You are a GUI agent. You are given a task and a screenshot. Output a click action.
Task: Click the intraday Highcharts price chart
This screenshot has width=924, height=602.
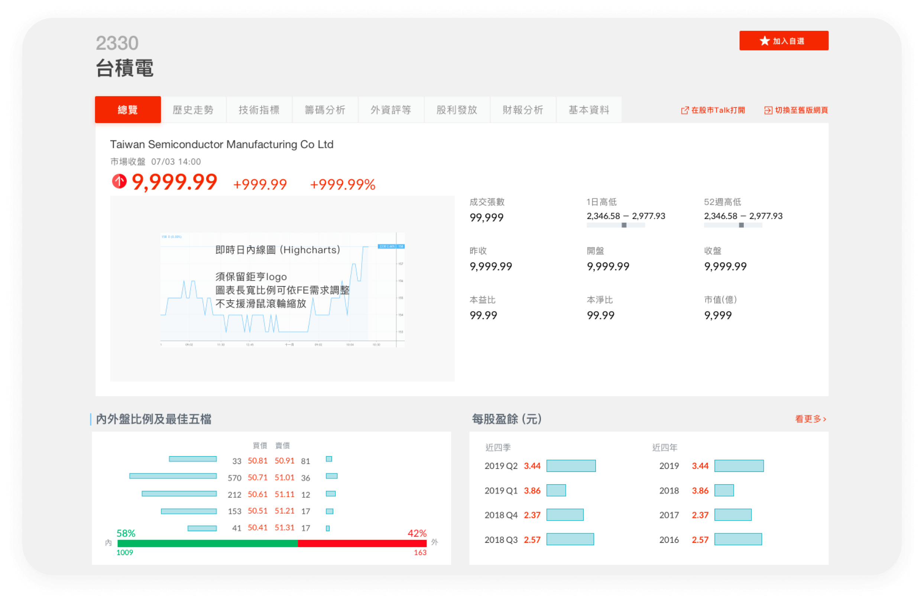click(x=282, y=289)
